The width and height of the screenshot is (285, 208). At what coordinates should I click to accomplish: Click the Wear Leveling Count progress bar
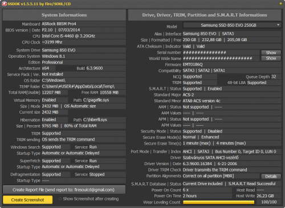(218, 202)
